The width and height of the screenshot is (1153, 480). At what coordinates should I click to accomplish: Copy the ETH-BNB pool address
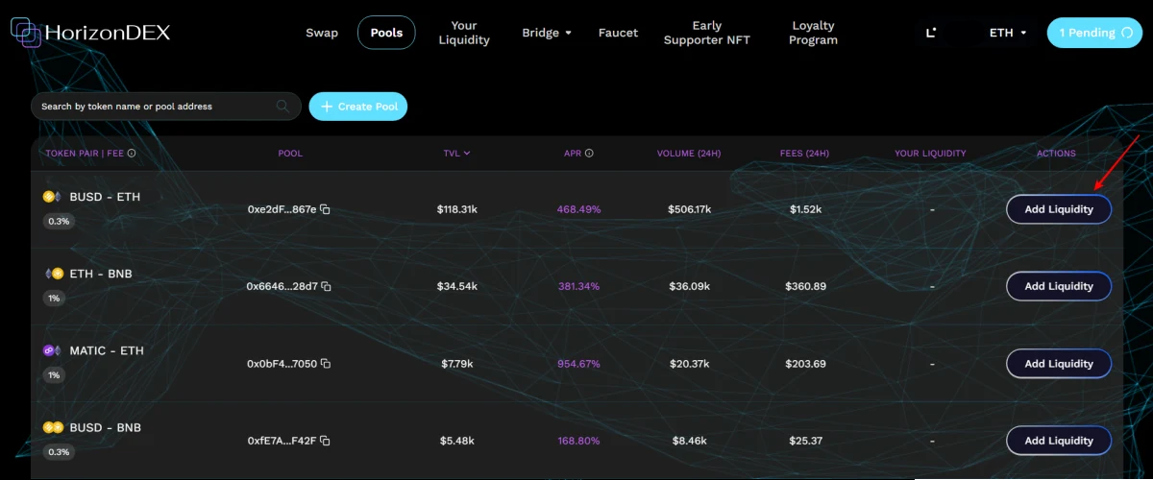point(326,286)
